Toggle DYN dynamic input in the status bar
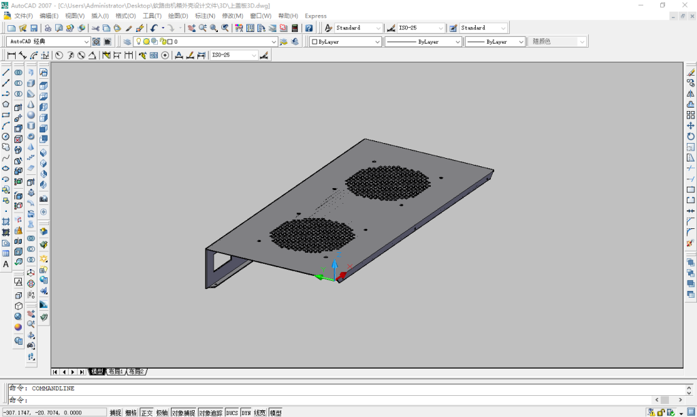The image size is (697, 417). click(x=246, y=413)
